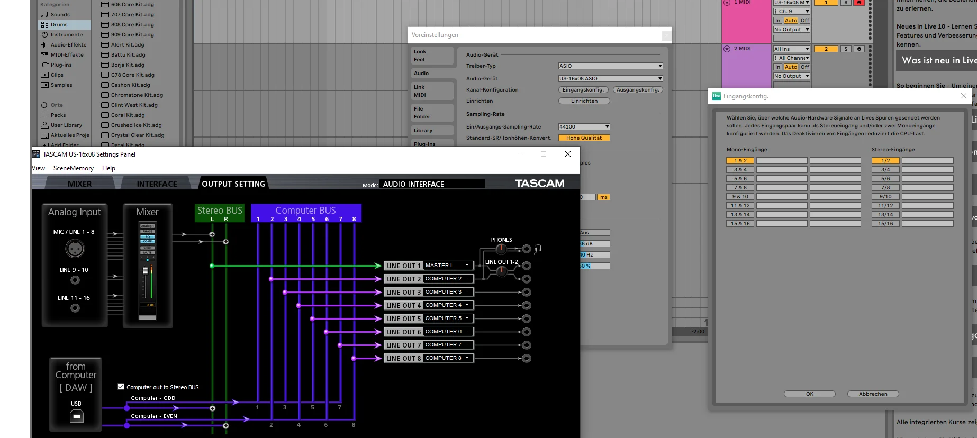The height and width of the screenshot is (438, 977).
Task: Click the Ausgangskonfig. button
Action: tap(638, 90)
